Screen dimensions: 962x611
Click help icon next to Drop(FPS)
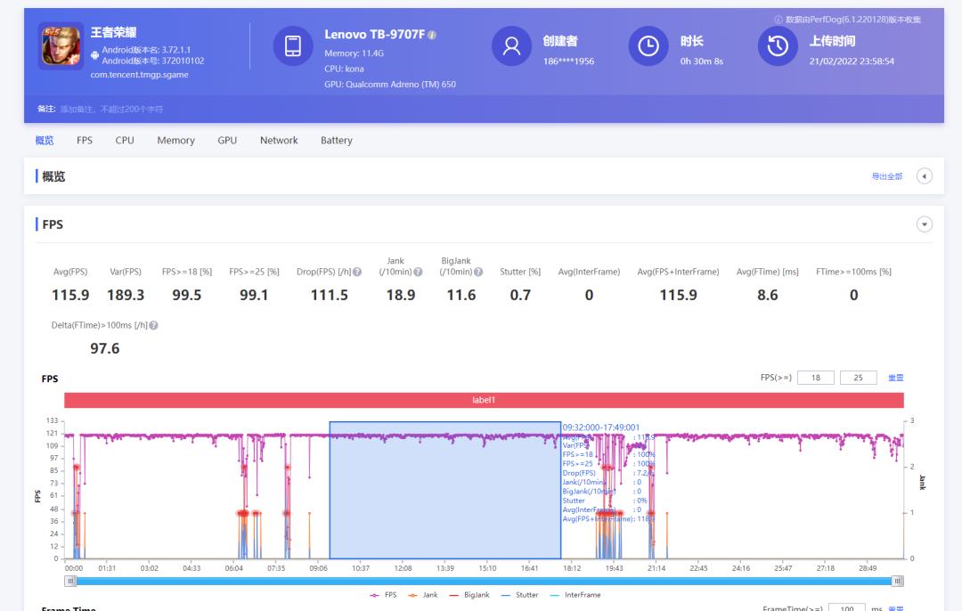358,272
